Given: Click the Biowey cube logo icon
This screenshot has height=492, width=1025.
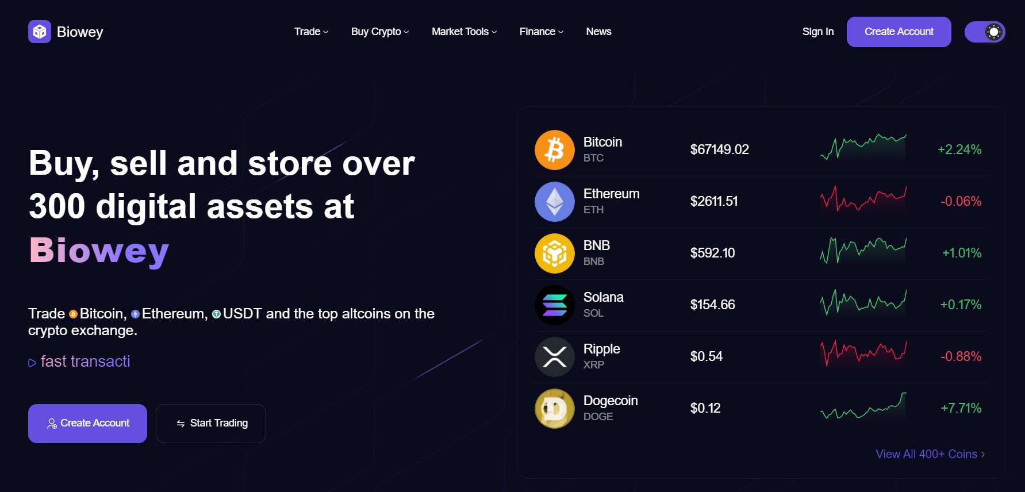Looking at the screenshot, I should click(x=40, y=32).
